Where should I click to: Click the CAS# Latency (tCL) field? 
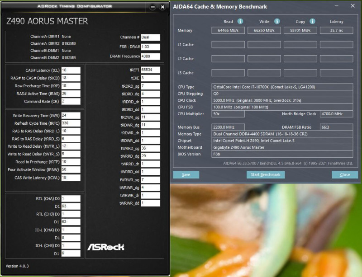(71, 70)
